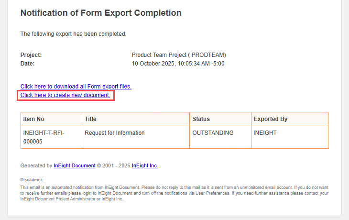Click the download all Form export files link
Screen dimensions: 349x220
click(x=76, y=87)
